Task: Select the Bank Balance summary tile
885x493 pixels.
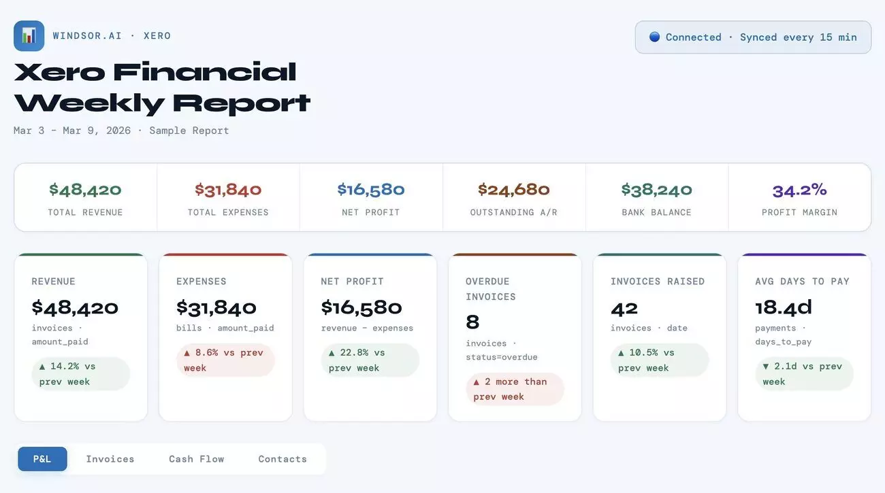Action: [657, 197]
